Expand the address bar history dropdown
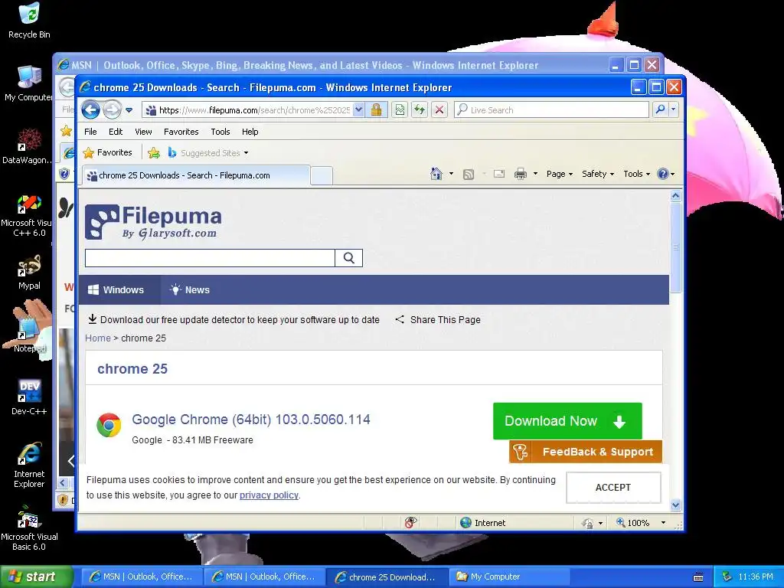 click(358, 110)
